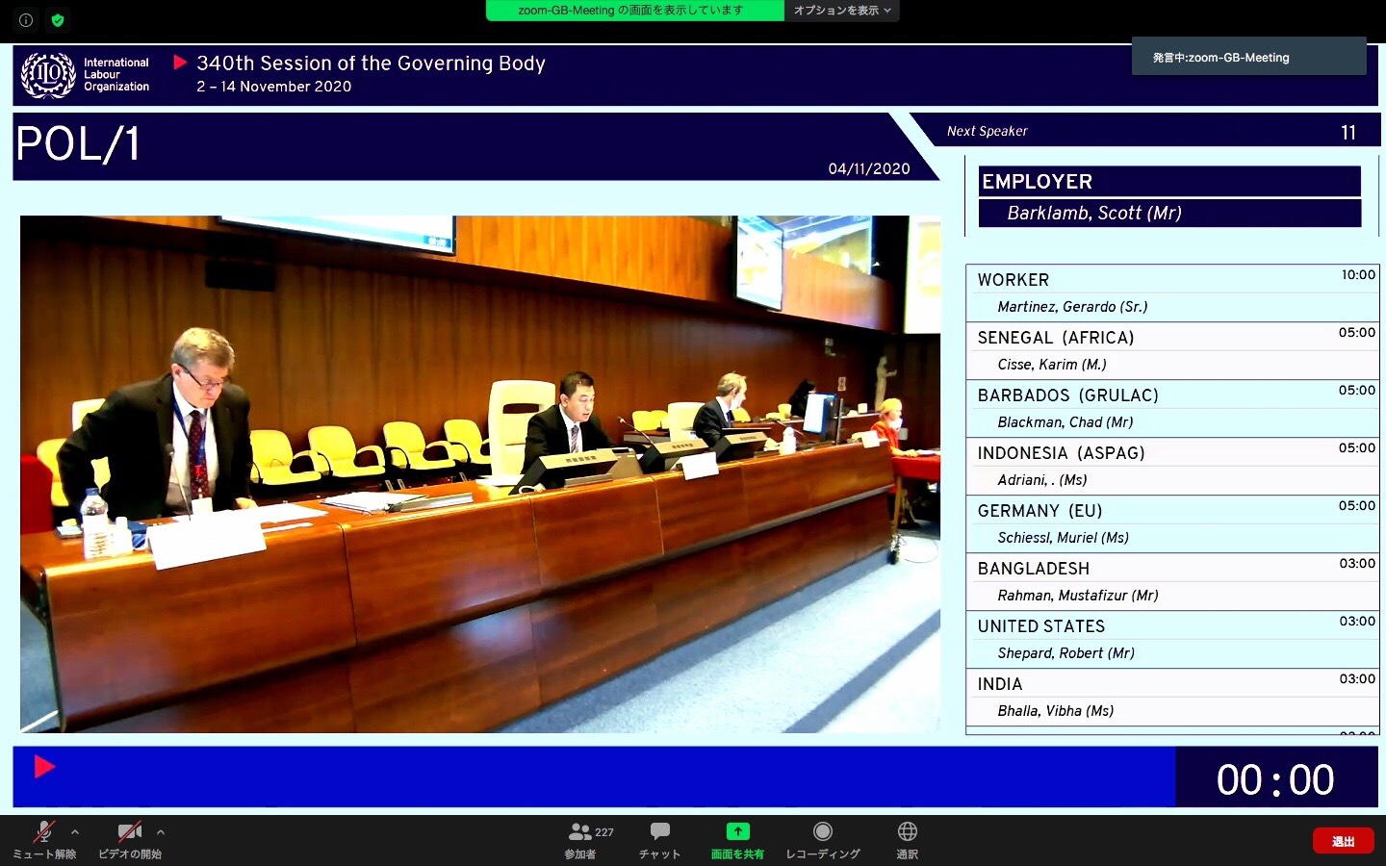Click the speaking zoom-GB-Meeting label
This screenshot has height=866, width=1386.
[1248, 58]
